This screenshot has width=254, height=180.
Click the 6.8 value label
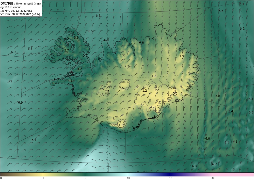click(x=30, y=48)
